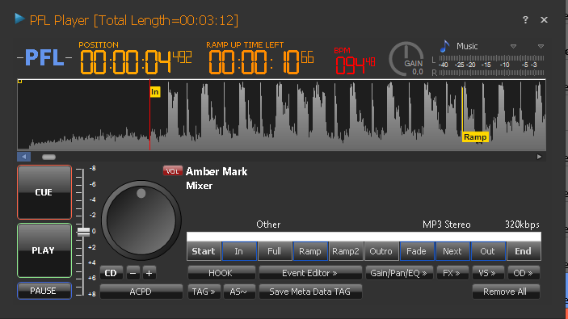568x319 pixels.
Task: Click the blue PFL Player title icon
Action: (x=19, y=19)
